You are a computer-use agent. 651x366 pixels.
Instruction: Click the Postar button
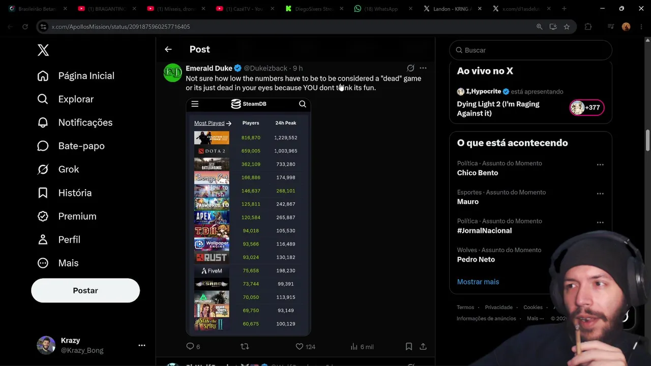pos(85,290)
